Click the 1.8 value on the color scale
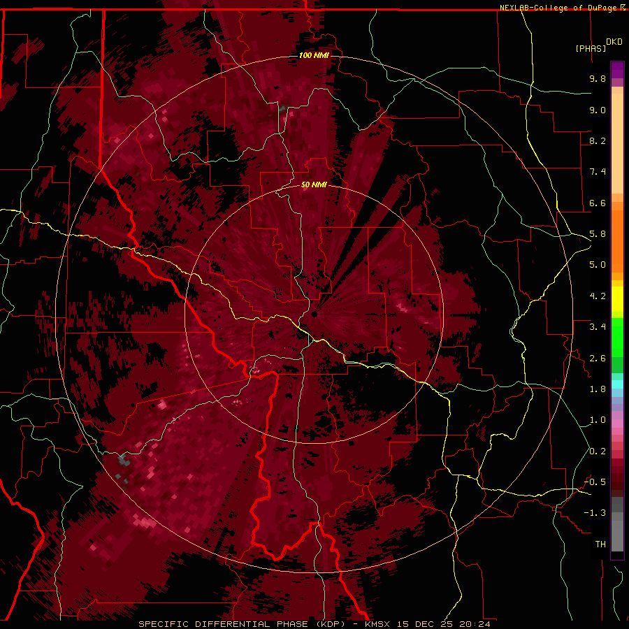 598,389
